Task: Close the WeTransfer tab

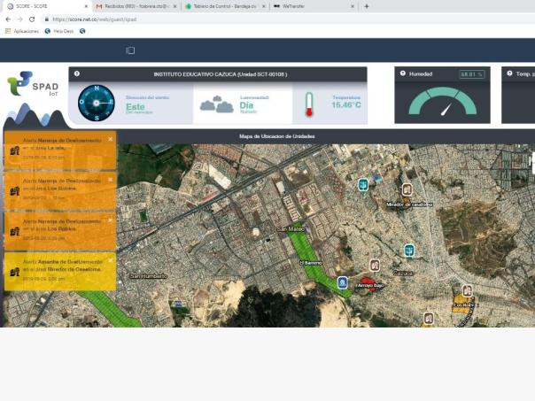Action: tap(353, 6)
